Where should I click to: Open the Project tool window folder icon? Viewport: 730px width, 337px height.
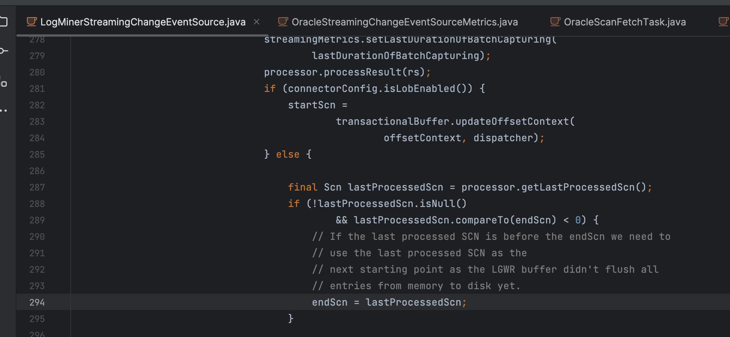tap(3, 21)
